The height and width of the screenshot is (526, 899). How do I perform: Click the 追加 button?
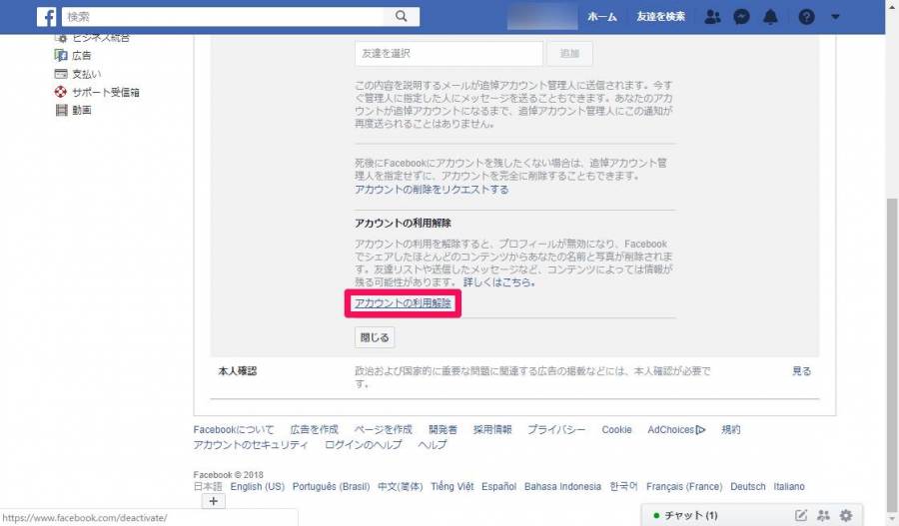pos(569,53)
